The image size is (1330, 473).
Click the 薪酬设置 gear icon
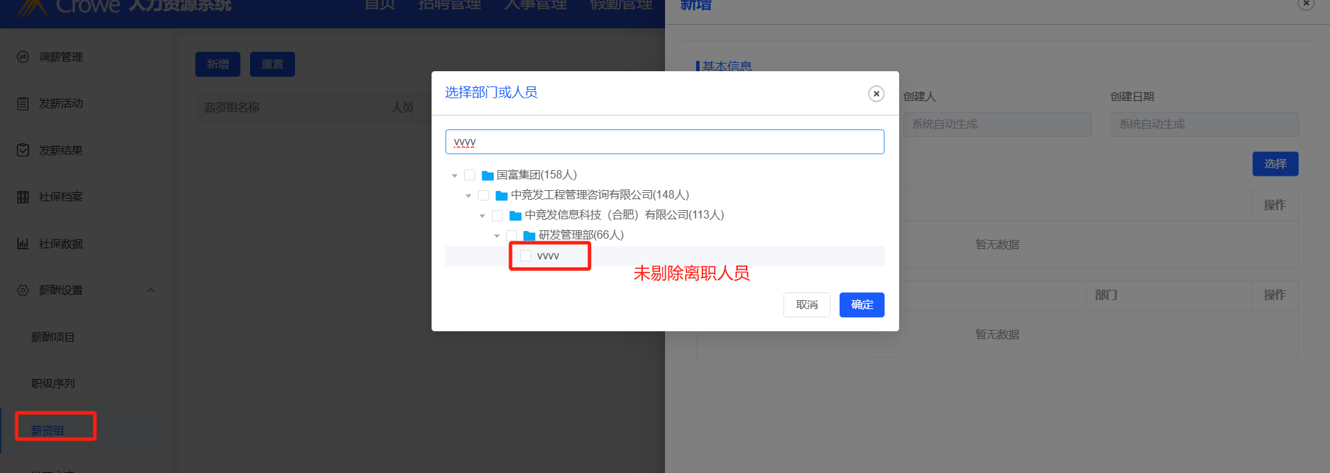coord(23,290)
